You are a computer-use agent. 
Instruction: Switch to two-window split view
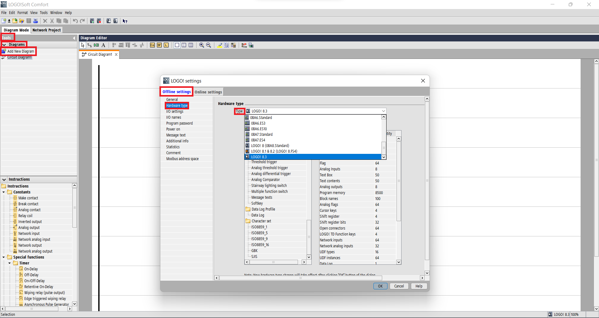[x=184, y=45]
